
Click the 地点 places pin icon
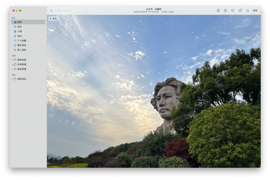(x=15, y=36)
